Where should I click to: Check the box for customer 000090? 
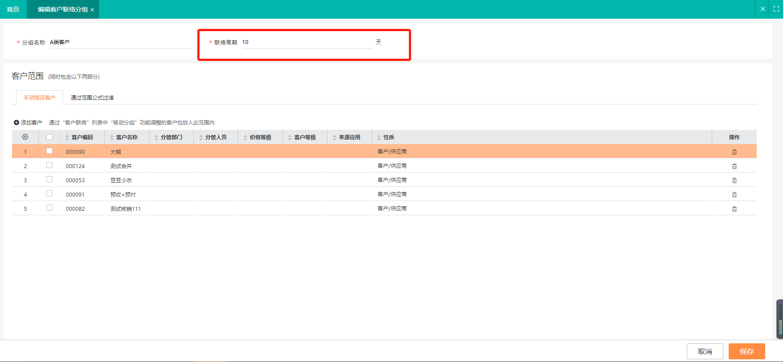(49, 151)
